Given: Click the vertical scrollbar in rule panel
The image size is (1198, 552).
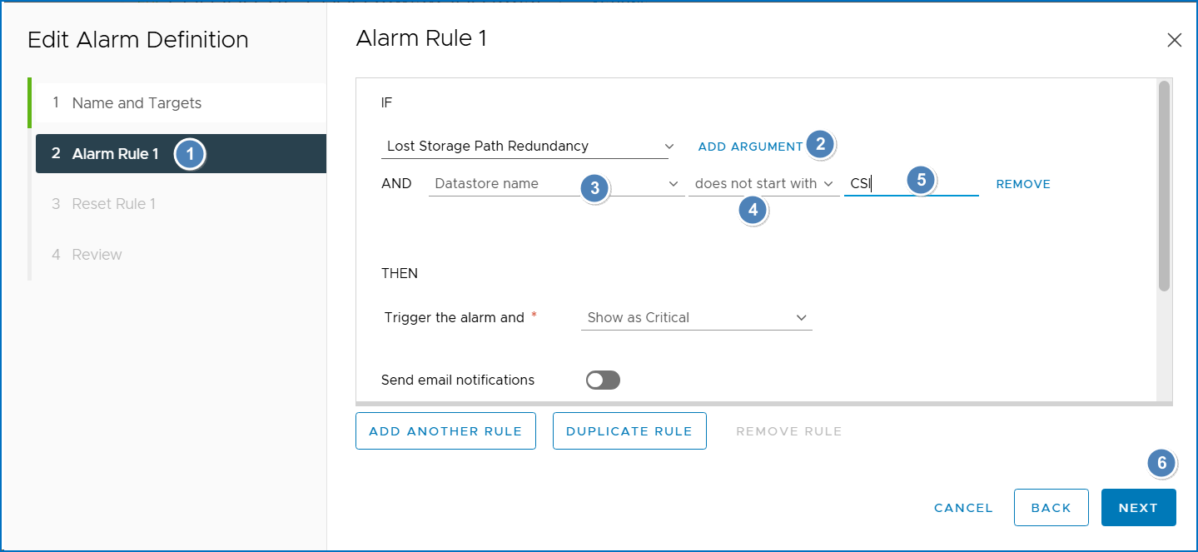Looking at the screenshot, I should click(1164, 186).
